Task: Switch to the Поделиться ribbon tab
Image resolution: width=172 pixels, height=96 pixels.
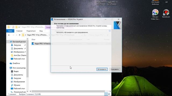Action: click(x=31, y=31)
